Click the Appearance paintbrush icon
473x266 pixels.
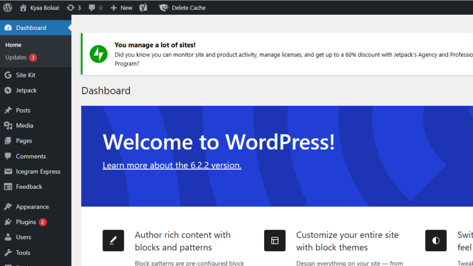pyautogui.click(x=8, y=206)
